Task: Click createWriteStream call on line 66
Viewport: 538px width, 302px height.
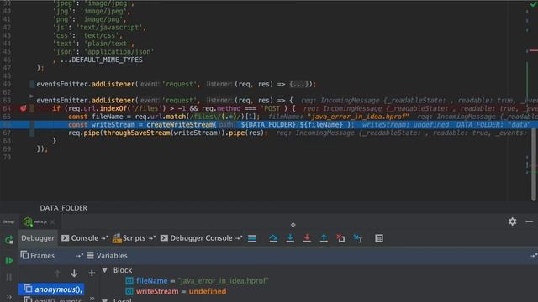Action: coord(180,125)
